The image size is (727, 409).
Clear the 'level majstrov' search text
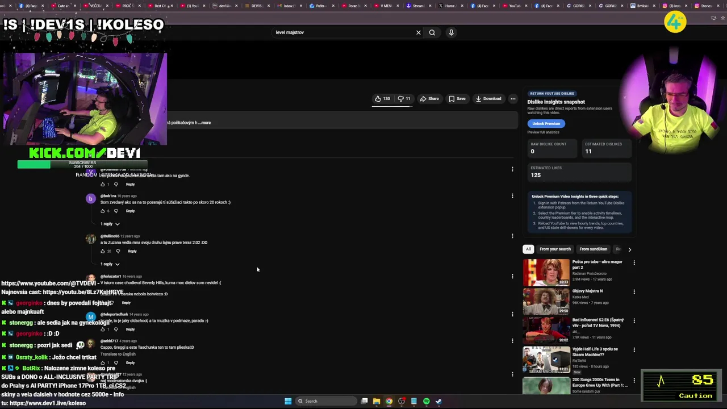tap(419, 32)
